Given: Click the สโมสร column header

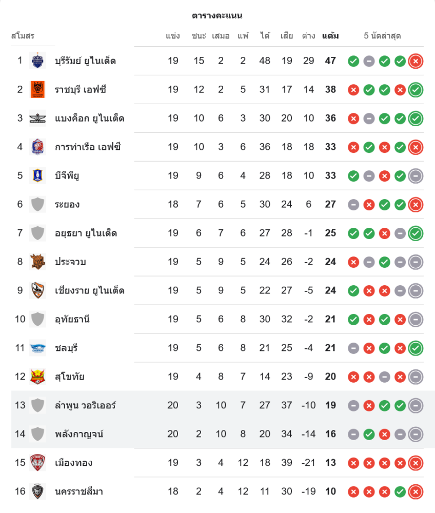Looking at the screenshot, I should click(23, 36).
